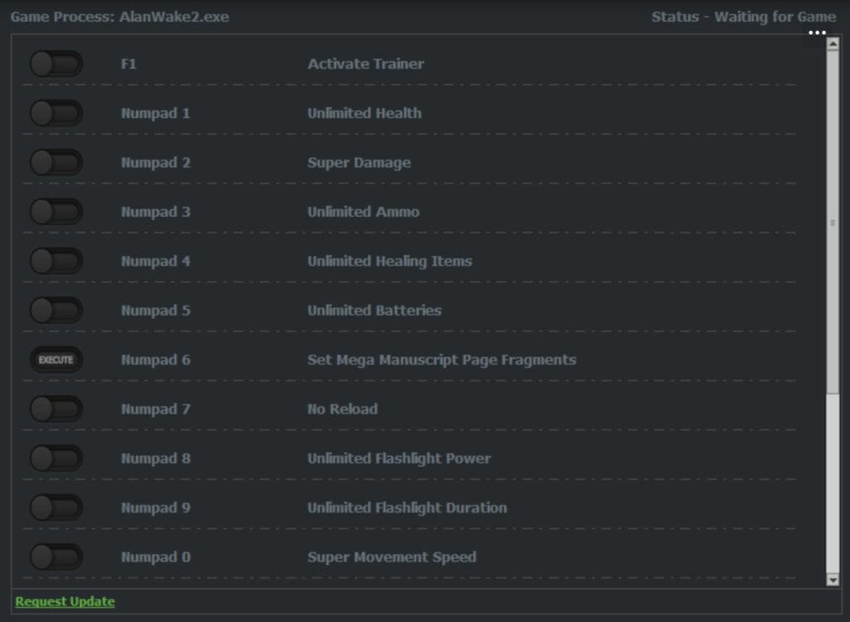Toggle Unlimited Batteries on
Screen dimensions: 850x622
(x=56, y=310)
